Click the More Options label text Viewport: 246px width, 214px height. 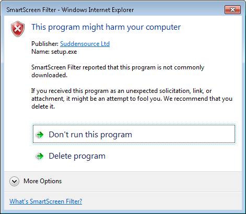click(x=43, y=181)
